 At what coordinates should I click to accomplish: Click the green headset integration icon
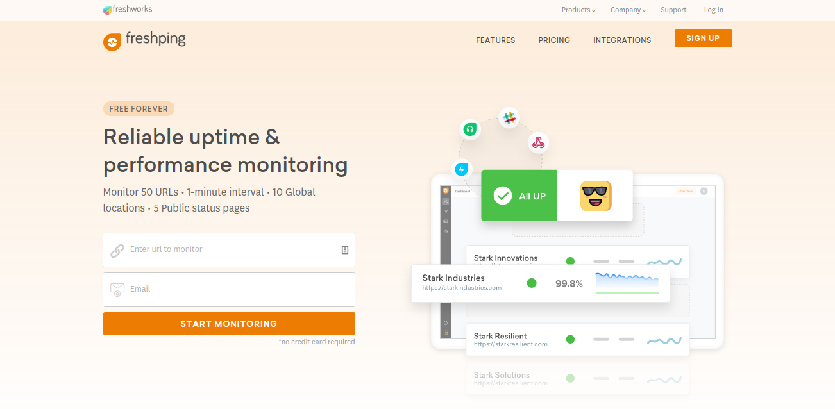tap(470, 129)
